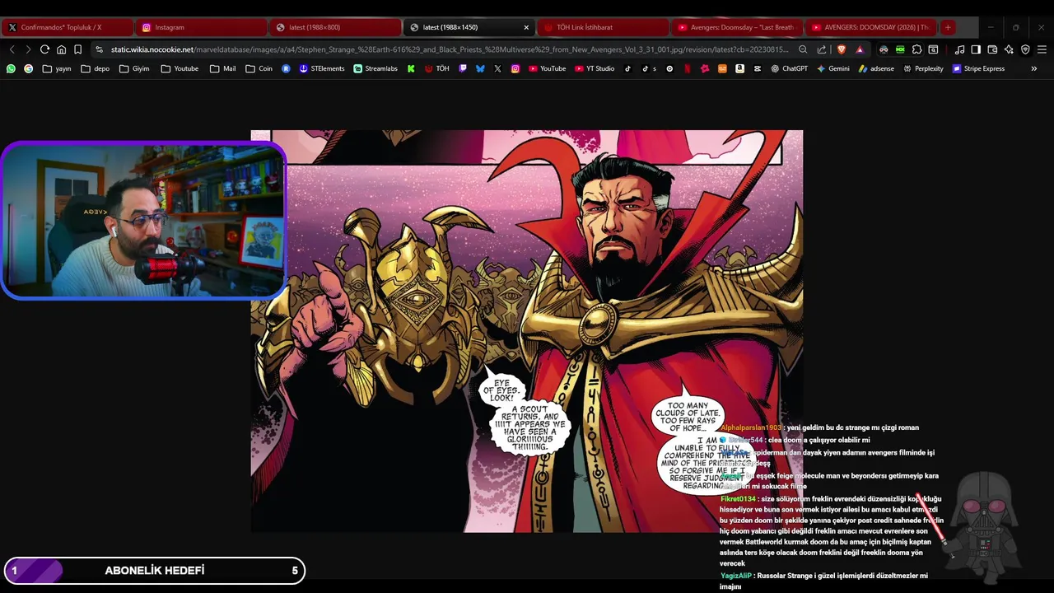This screenshot has width=1054, height=593.
Task: Open the Stripe Express bookmark
Action: (978, 68)
